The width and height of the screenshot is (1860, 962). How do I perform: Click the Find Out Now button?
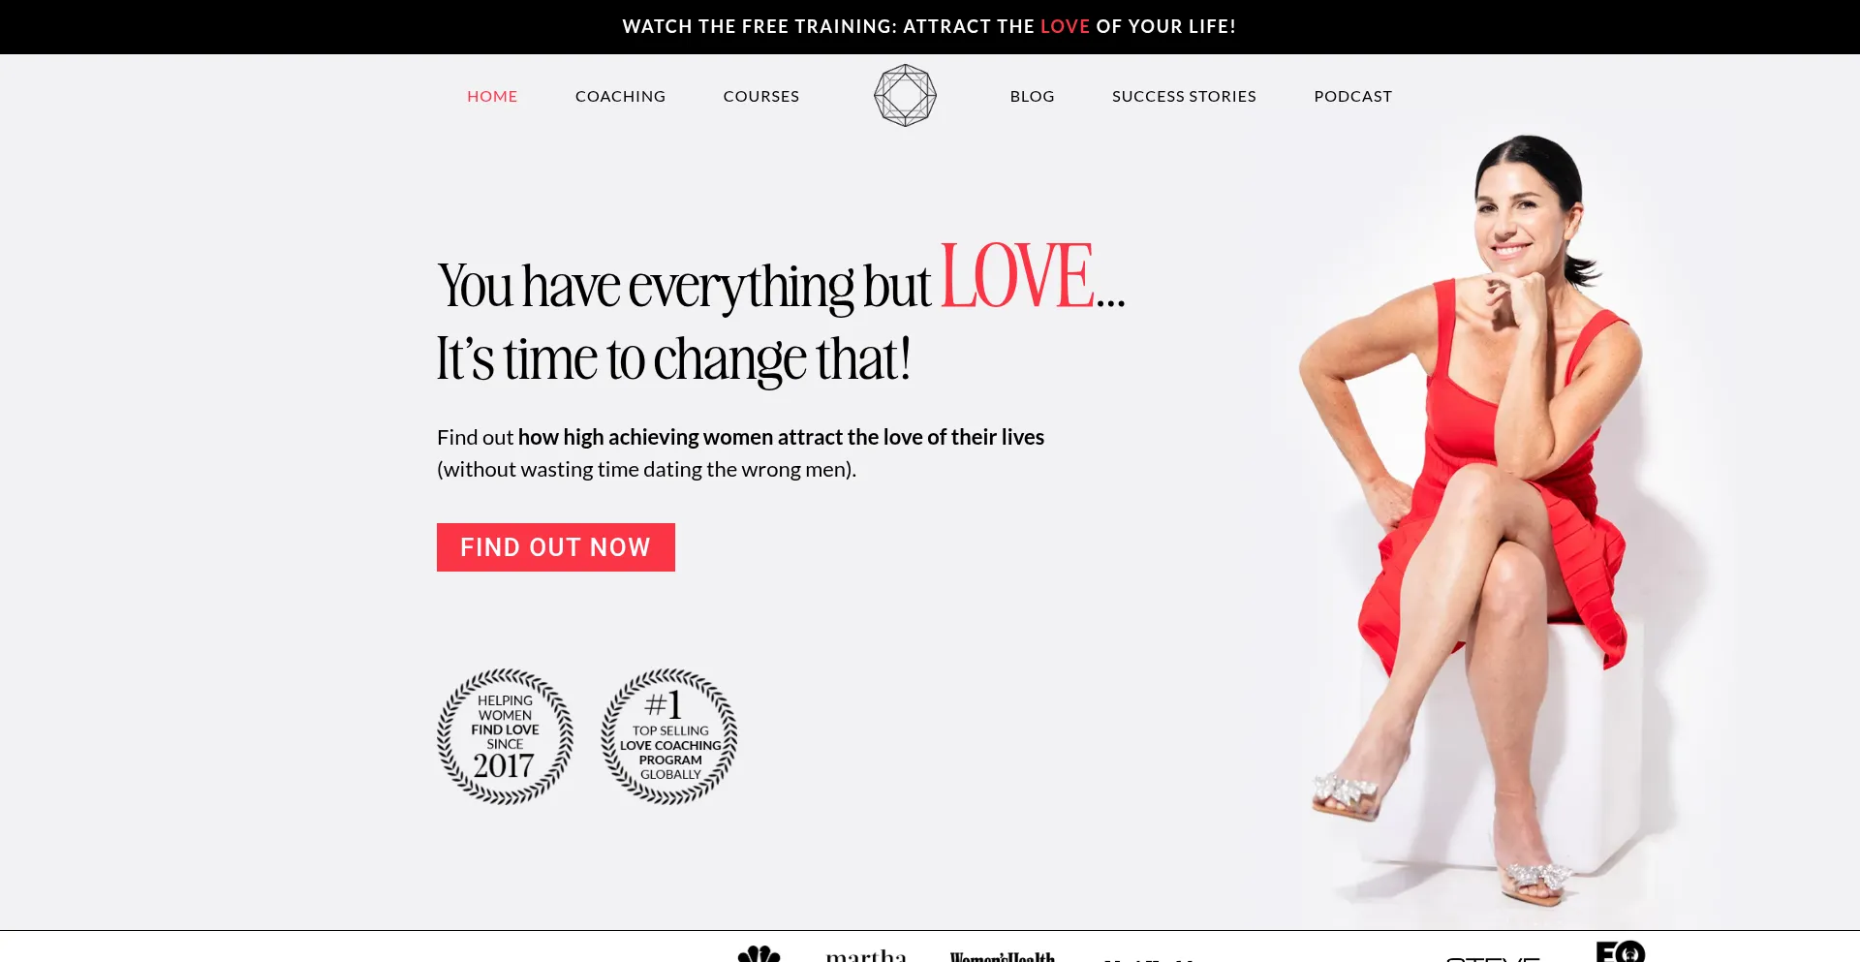(556, 547)
